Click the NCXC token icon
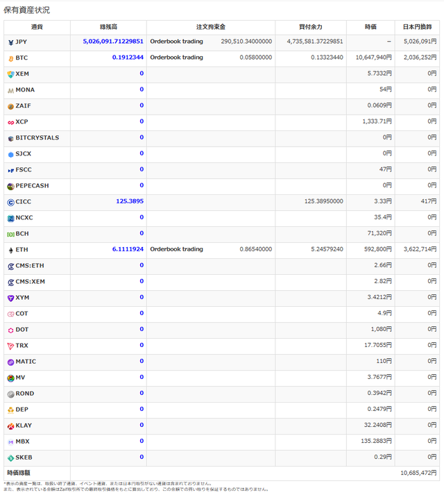Viewport: 444px width, 497px height. (11, 219)
